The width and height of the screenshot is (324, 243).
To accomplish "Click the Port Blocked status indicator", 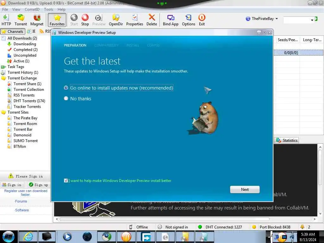I will [271, 227].
